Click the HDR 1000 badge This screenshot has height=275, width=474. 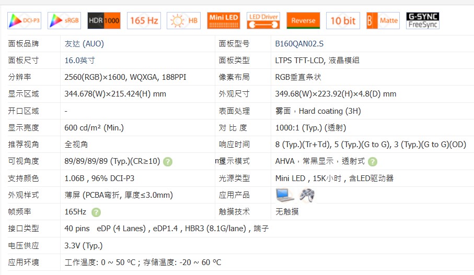click(104, 21)
